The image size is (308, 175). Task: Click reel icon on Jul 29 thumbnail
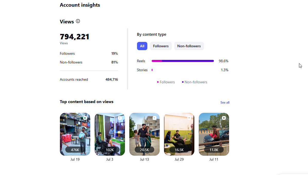pos(189,118)
